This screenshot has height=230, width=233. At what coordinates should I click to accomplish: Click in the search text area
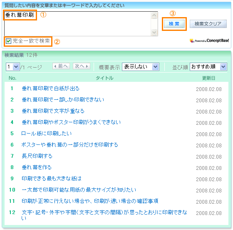[x=77, y=24]
